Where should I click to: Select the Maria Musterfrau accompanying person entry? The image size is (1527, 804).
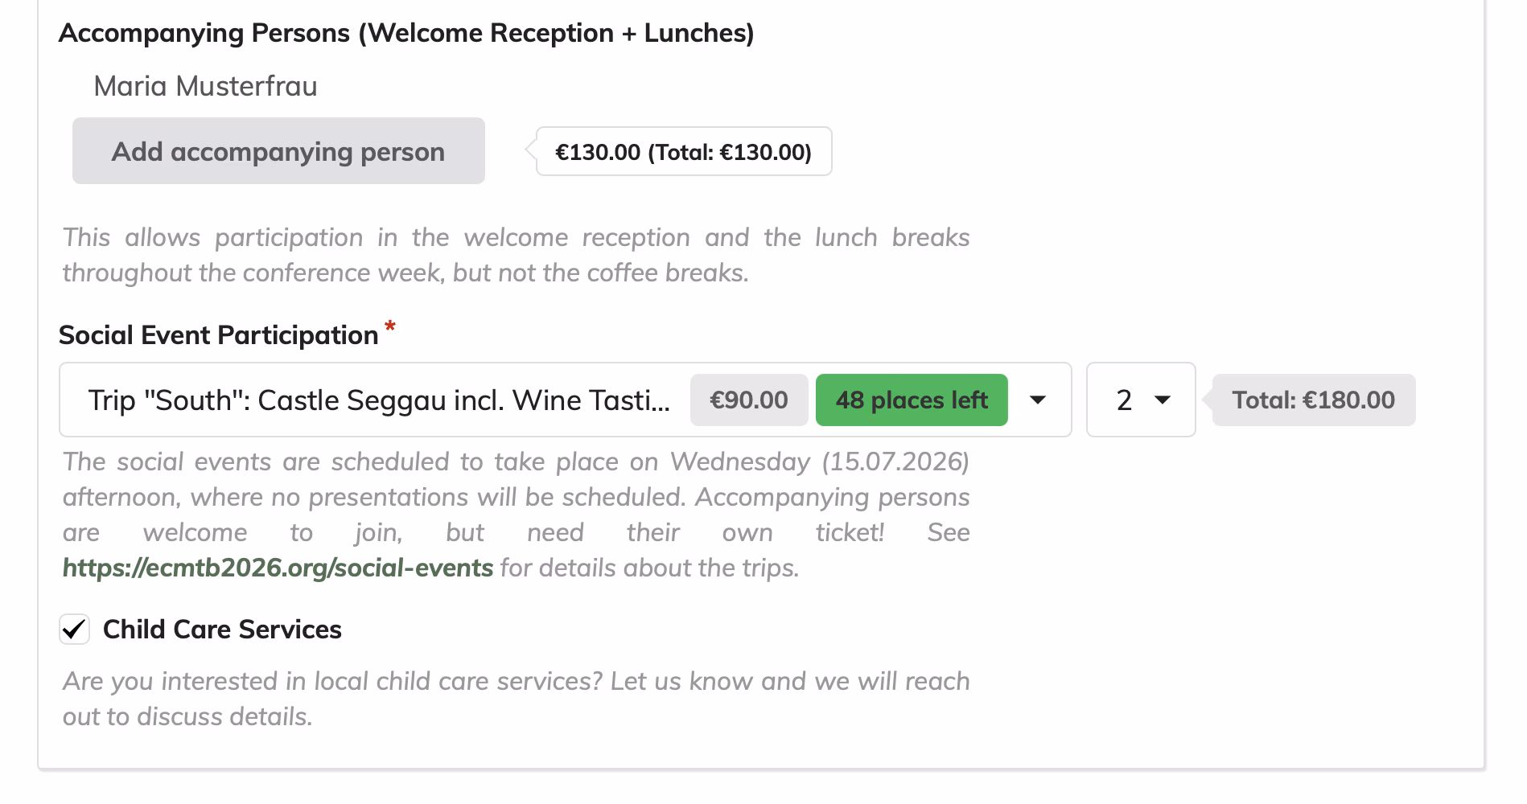click(205, 86)
